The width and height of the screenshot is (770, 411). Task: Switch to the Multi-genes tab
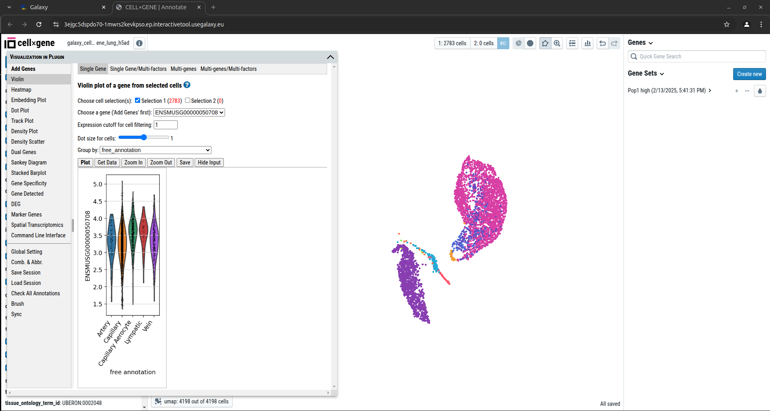coord(183,69)
